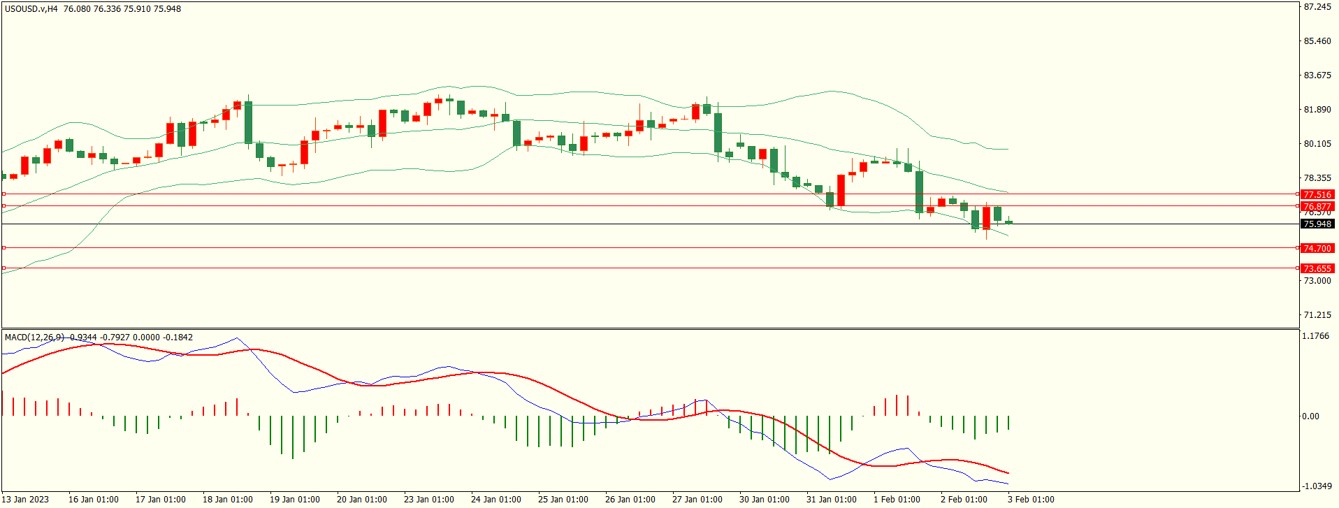Screen dimensions: 1339x508
Task: Click the MACD(12,26,9) indicator label
Action: click(35, 338)
